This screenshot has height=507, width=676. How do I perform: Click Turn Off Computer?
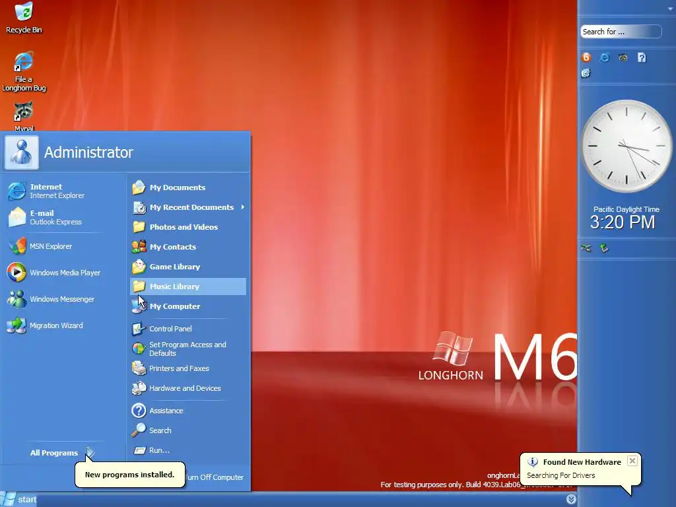click(x=215, y=477)
